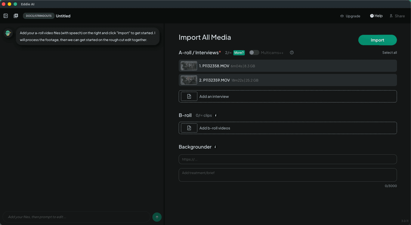
Task: Click the Share person icon
Action: pos(391,16)
